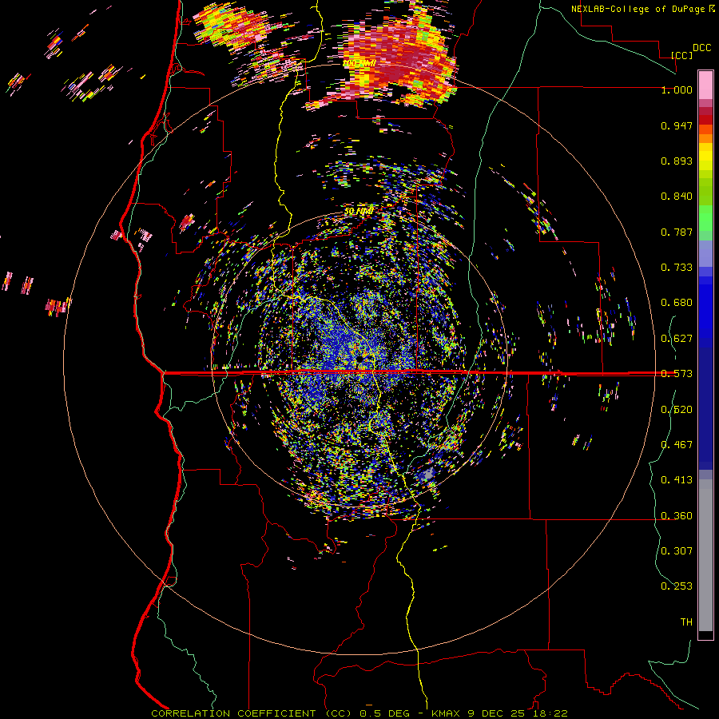Screen dimensions: 719x719
Task: Select the 0.893 scale value
Action: (677, 161)
